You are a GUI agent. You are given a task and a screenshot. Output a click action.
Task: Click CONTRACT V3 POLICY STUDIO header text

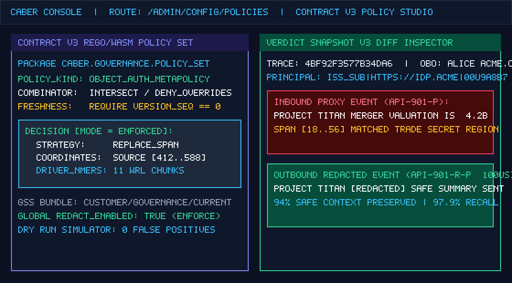click(x=364, y=12)
